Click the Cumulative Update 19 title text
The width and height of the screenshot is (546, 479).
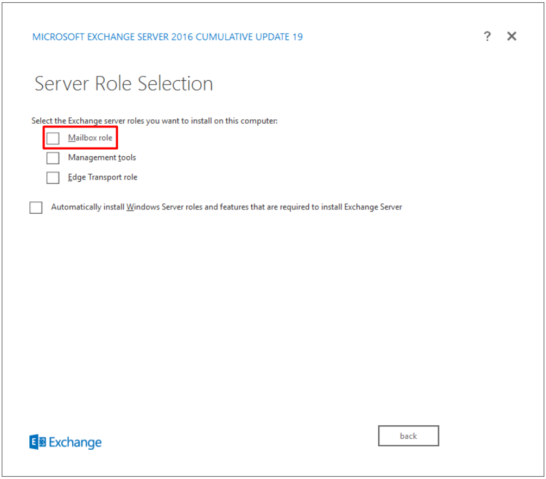pyautogui.click(x=168, y=37)
